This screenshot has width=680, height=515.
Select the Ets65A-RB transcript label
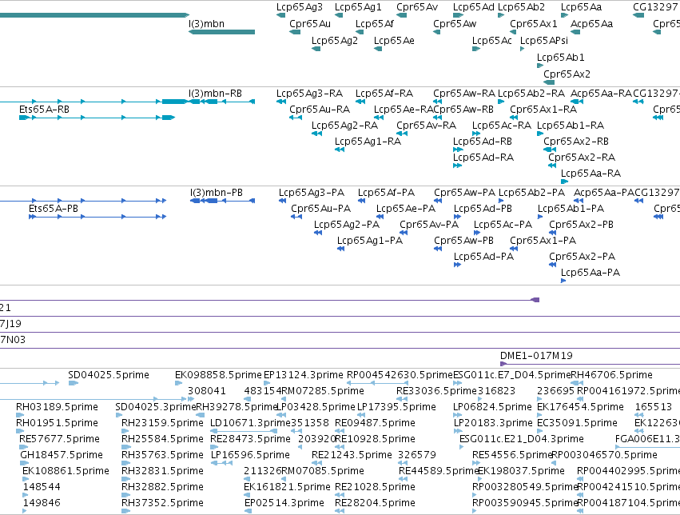44,110
